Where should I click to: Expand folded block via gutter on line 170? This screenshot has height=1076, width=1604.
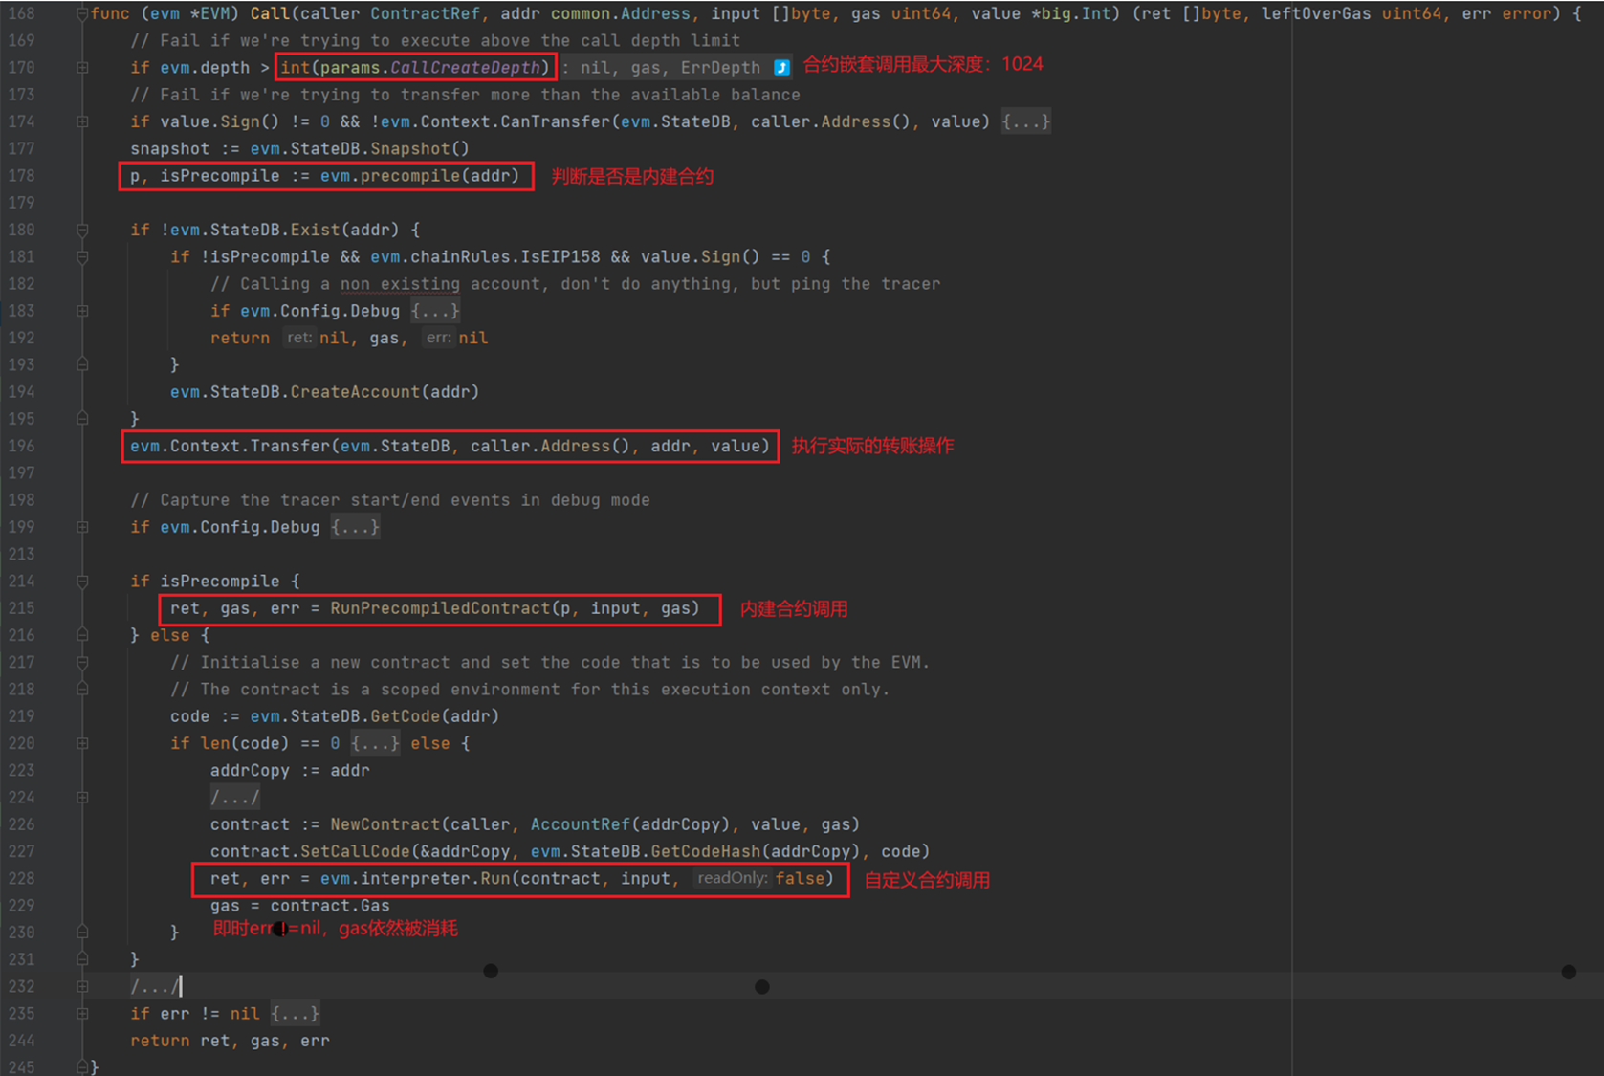click(82, 68)
